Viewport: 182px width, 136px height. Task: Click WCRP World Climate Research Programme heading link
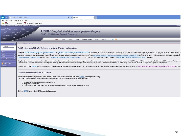[59, 34]
